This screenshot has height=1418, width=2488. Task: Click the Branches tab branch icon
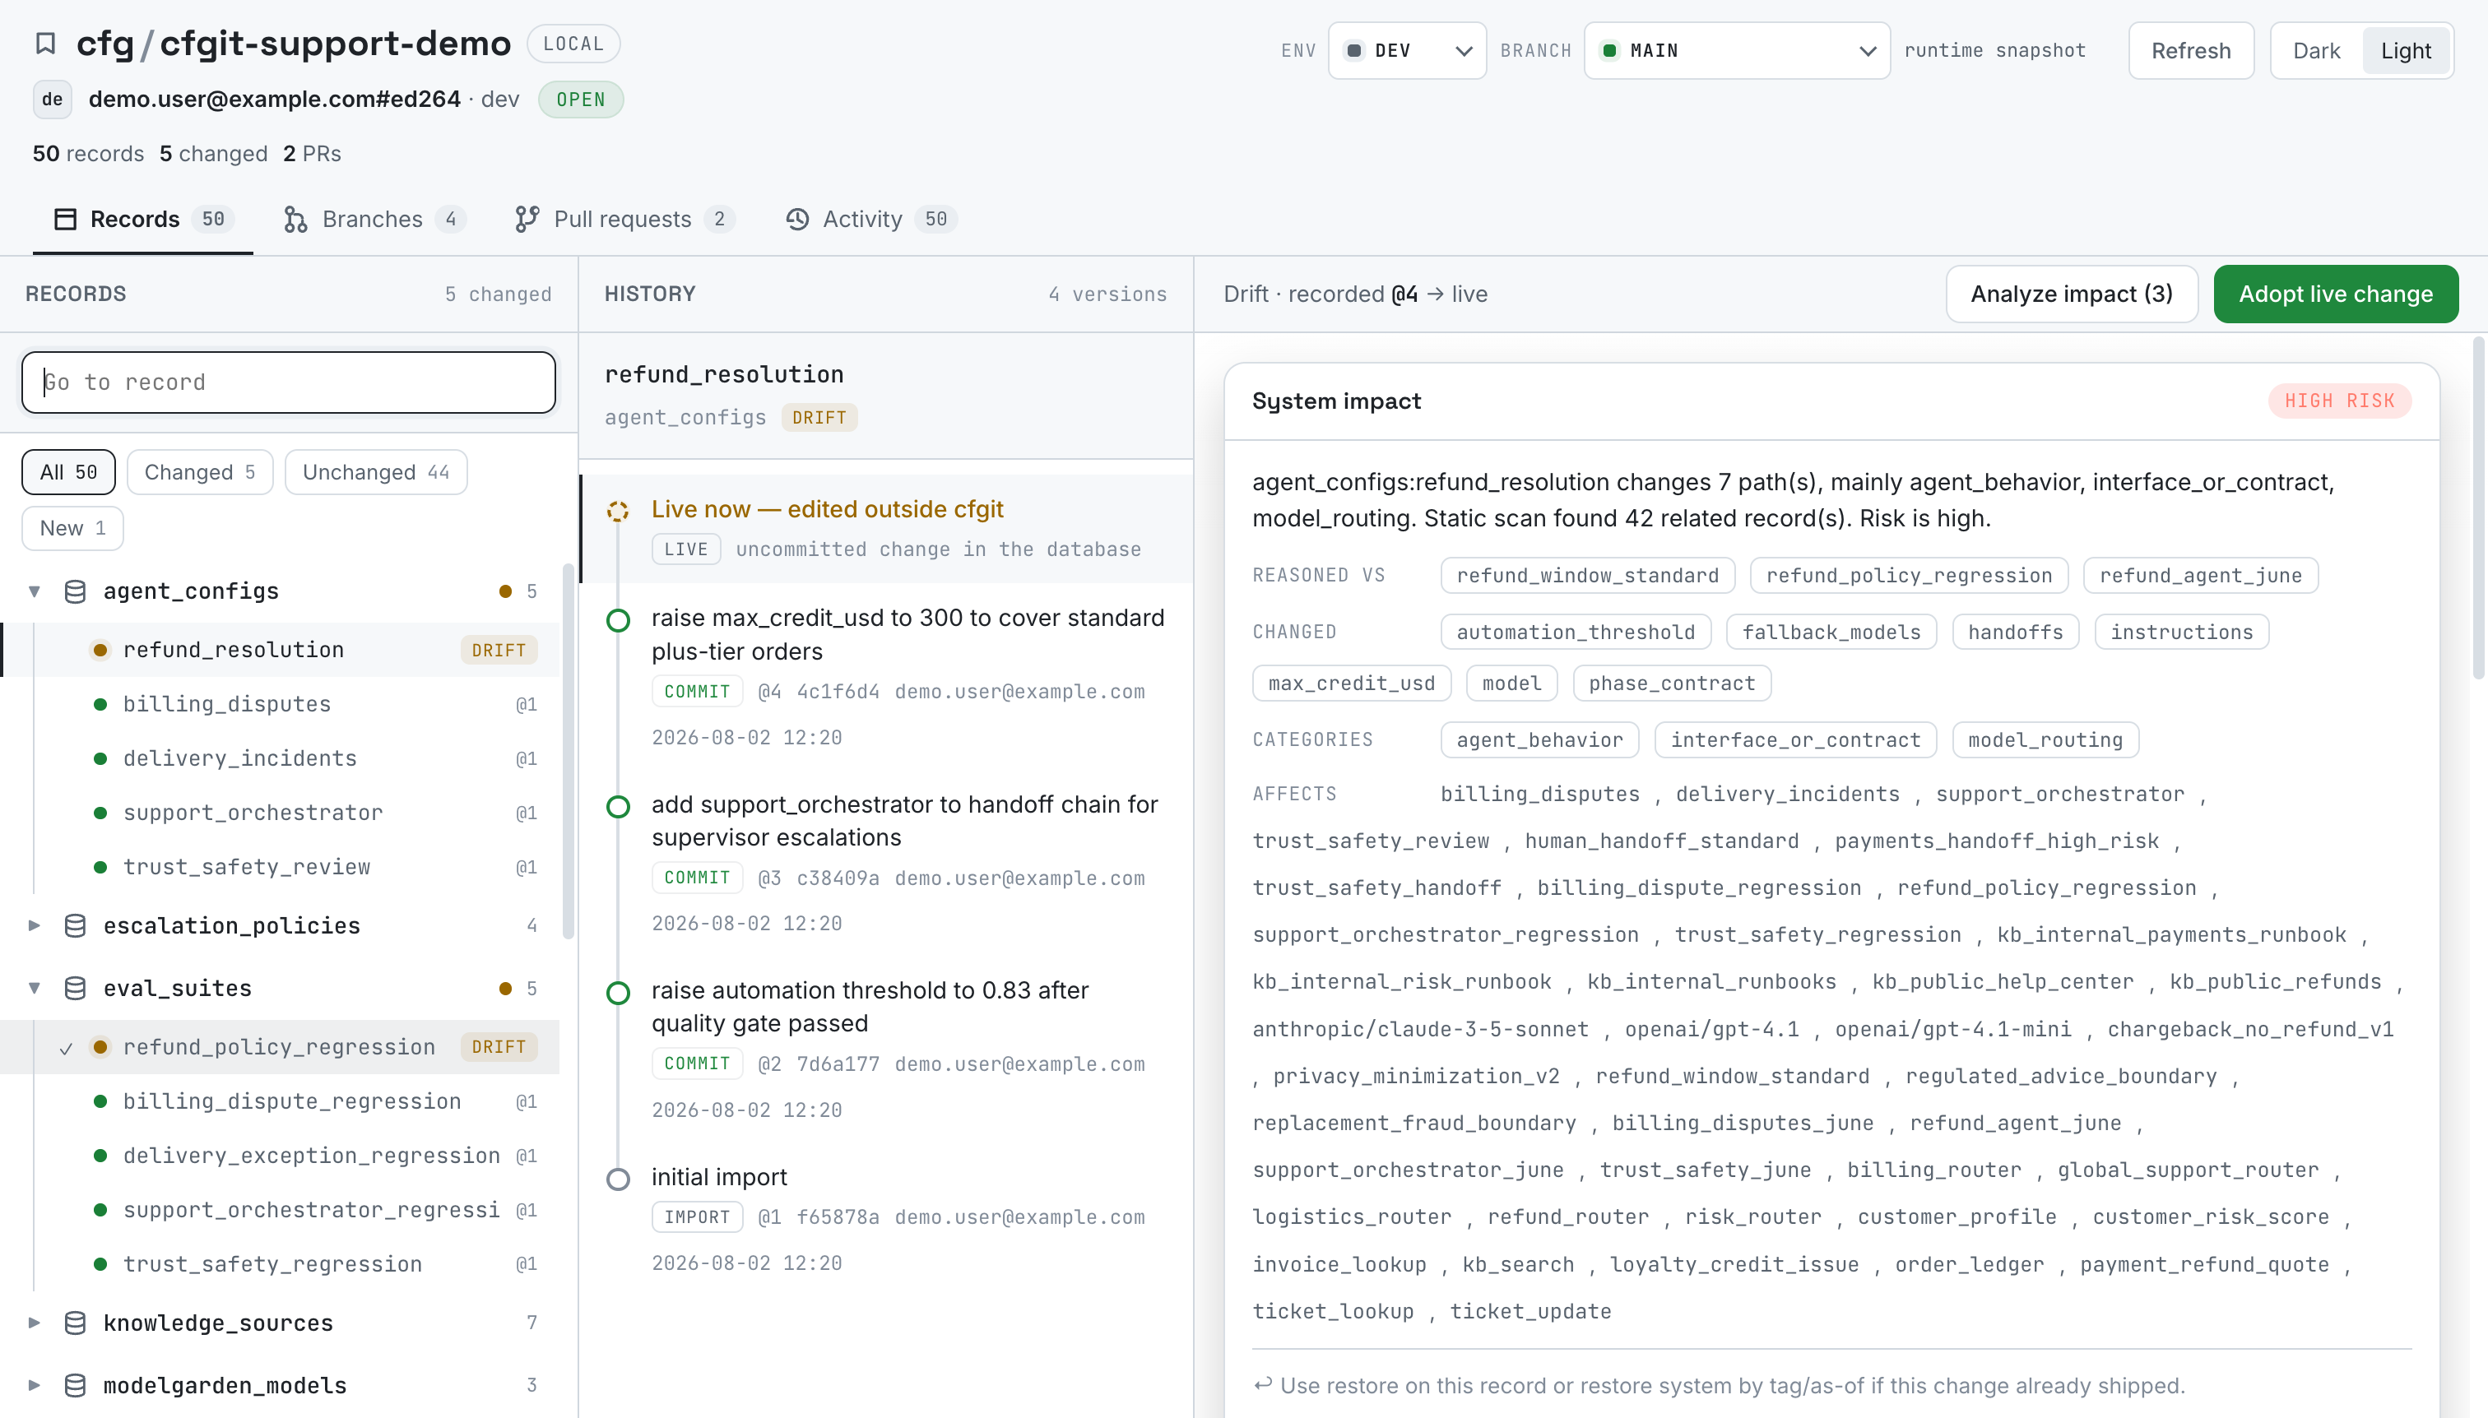[x=295, y=219]
